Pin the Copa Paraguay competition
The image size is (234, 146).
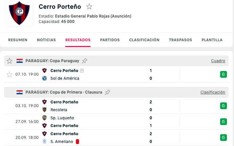(x=85, y=61)
